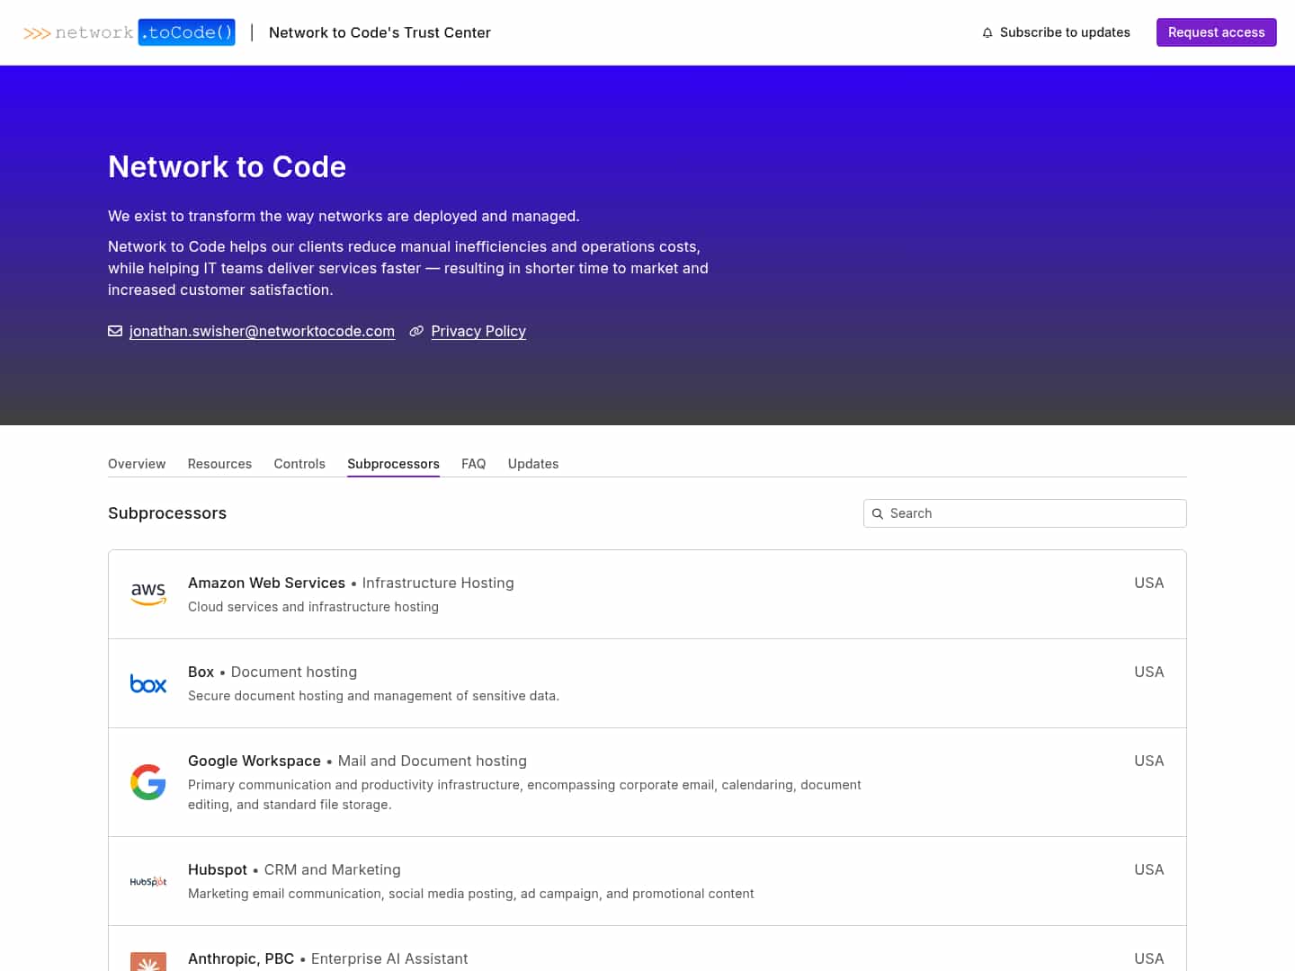Click the envelope icon beside the email address

click(115, 331)
